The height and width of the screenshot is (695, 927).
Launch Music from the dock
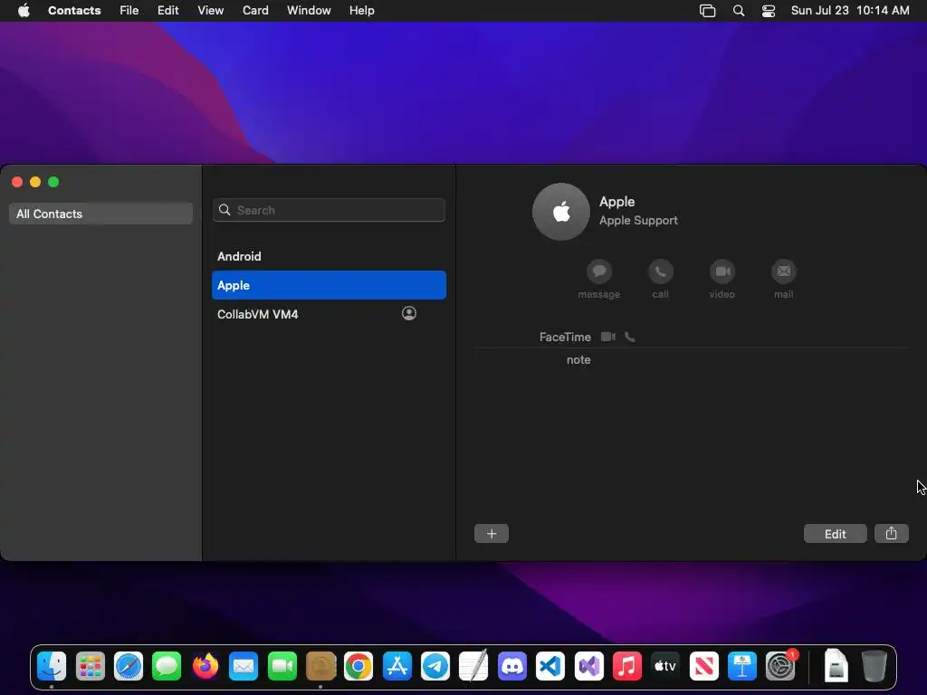(x=627, y=666)
